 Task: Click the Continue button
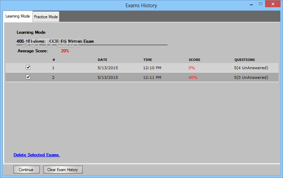pyautogui.click(x=26, y=170)
